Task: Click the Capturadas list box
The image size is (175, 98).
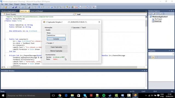Action: tap(84, 45)
